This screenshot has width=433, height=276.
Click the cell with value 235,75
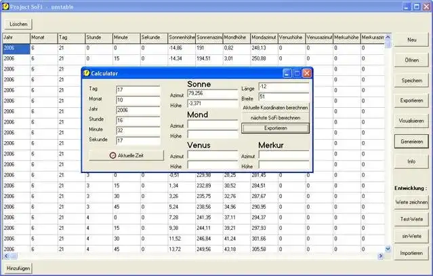point(209,197)
